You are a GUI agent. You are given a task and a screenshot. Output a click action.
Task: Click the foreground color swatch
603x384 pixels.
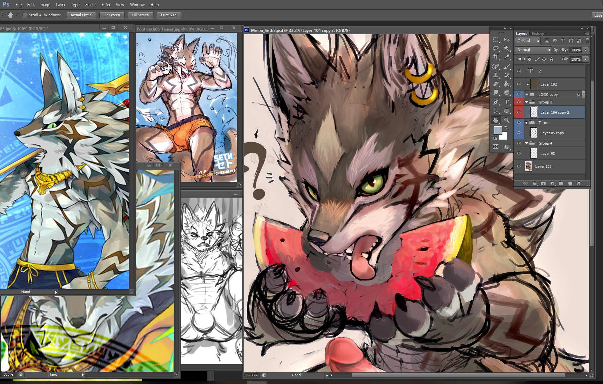tap(497, 130)
